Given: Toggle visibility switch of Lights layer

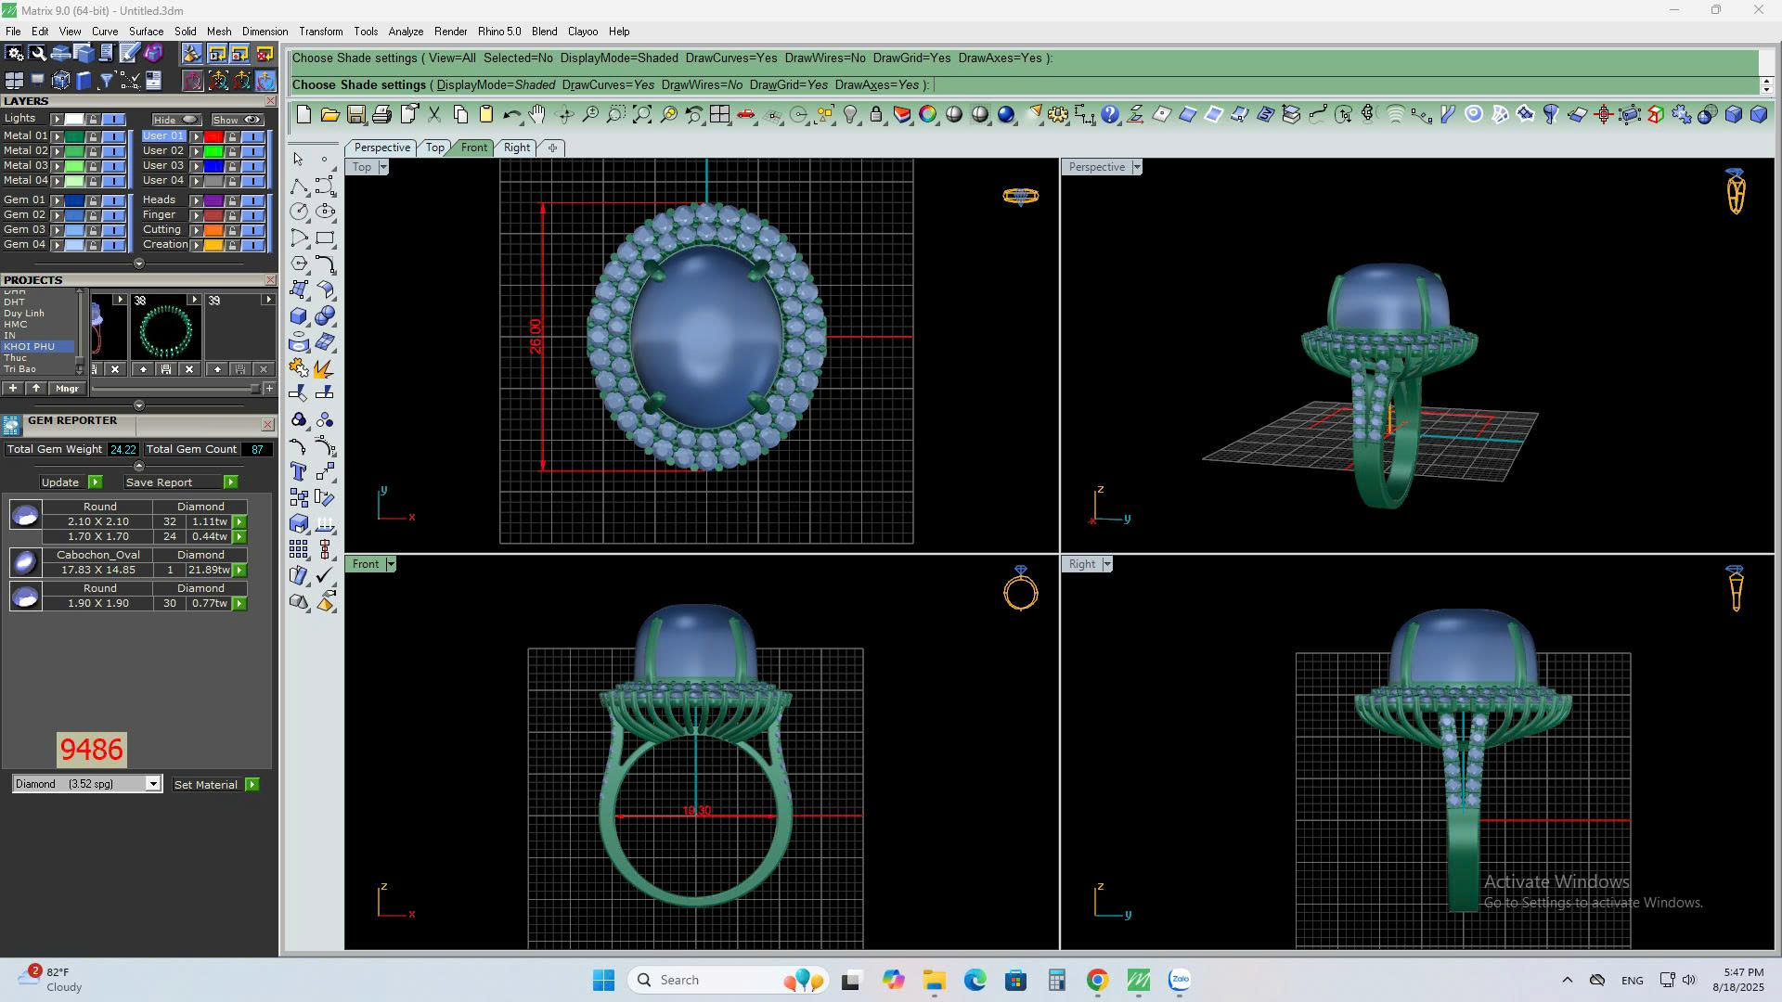Looking at the screenshot, I should (113, 119).
